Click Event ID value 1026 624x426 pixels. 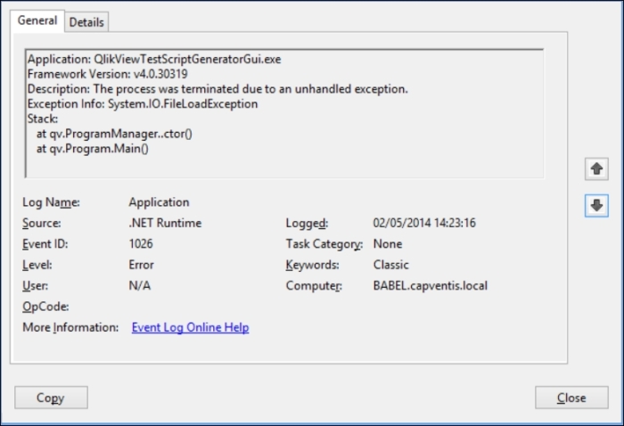141,244
